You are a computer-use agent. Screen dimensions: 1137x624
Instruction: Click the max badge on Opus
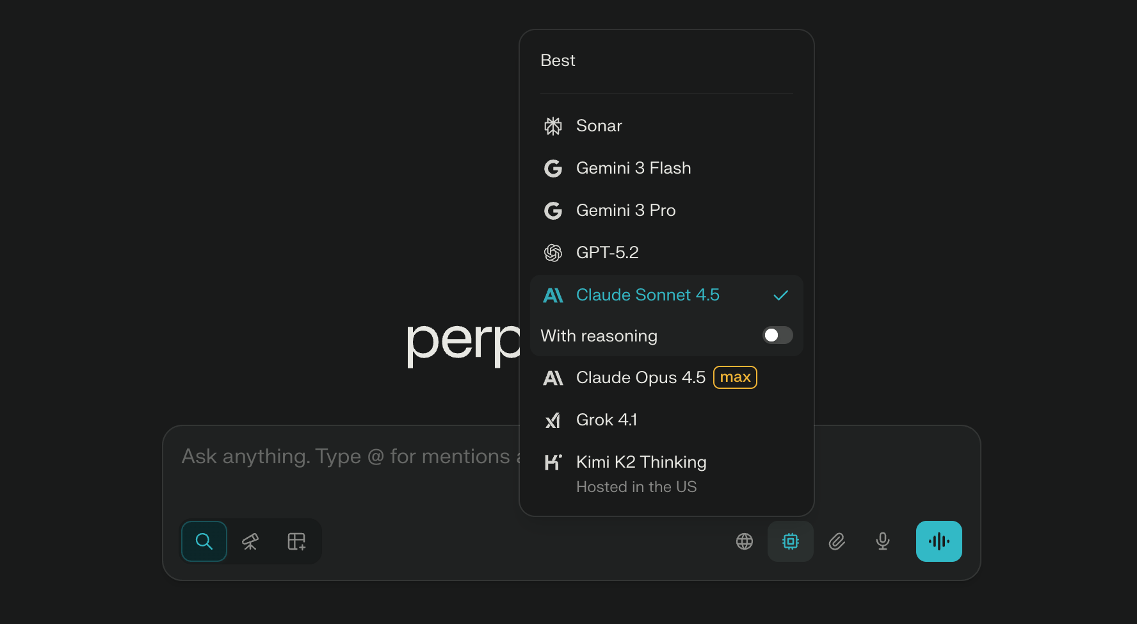[x=735, y=377]
